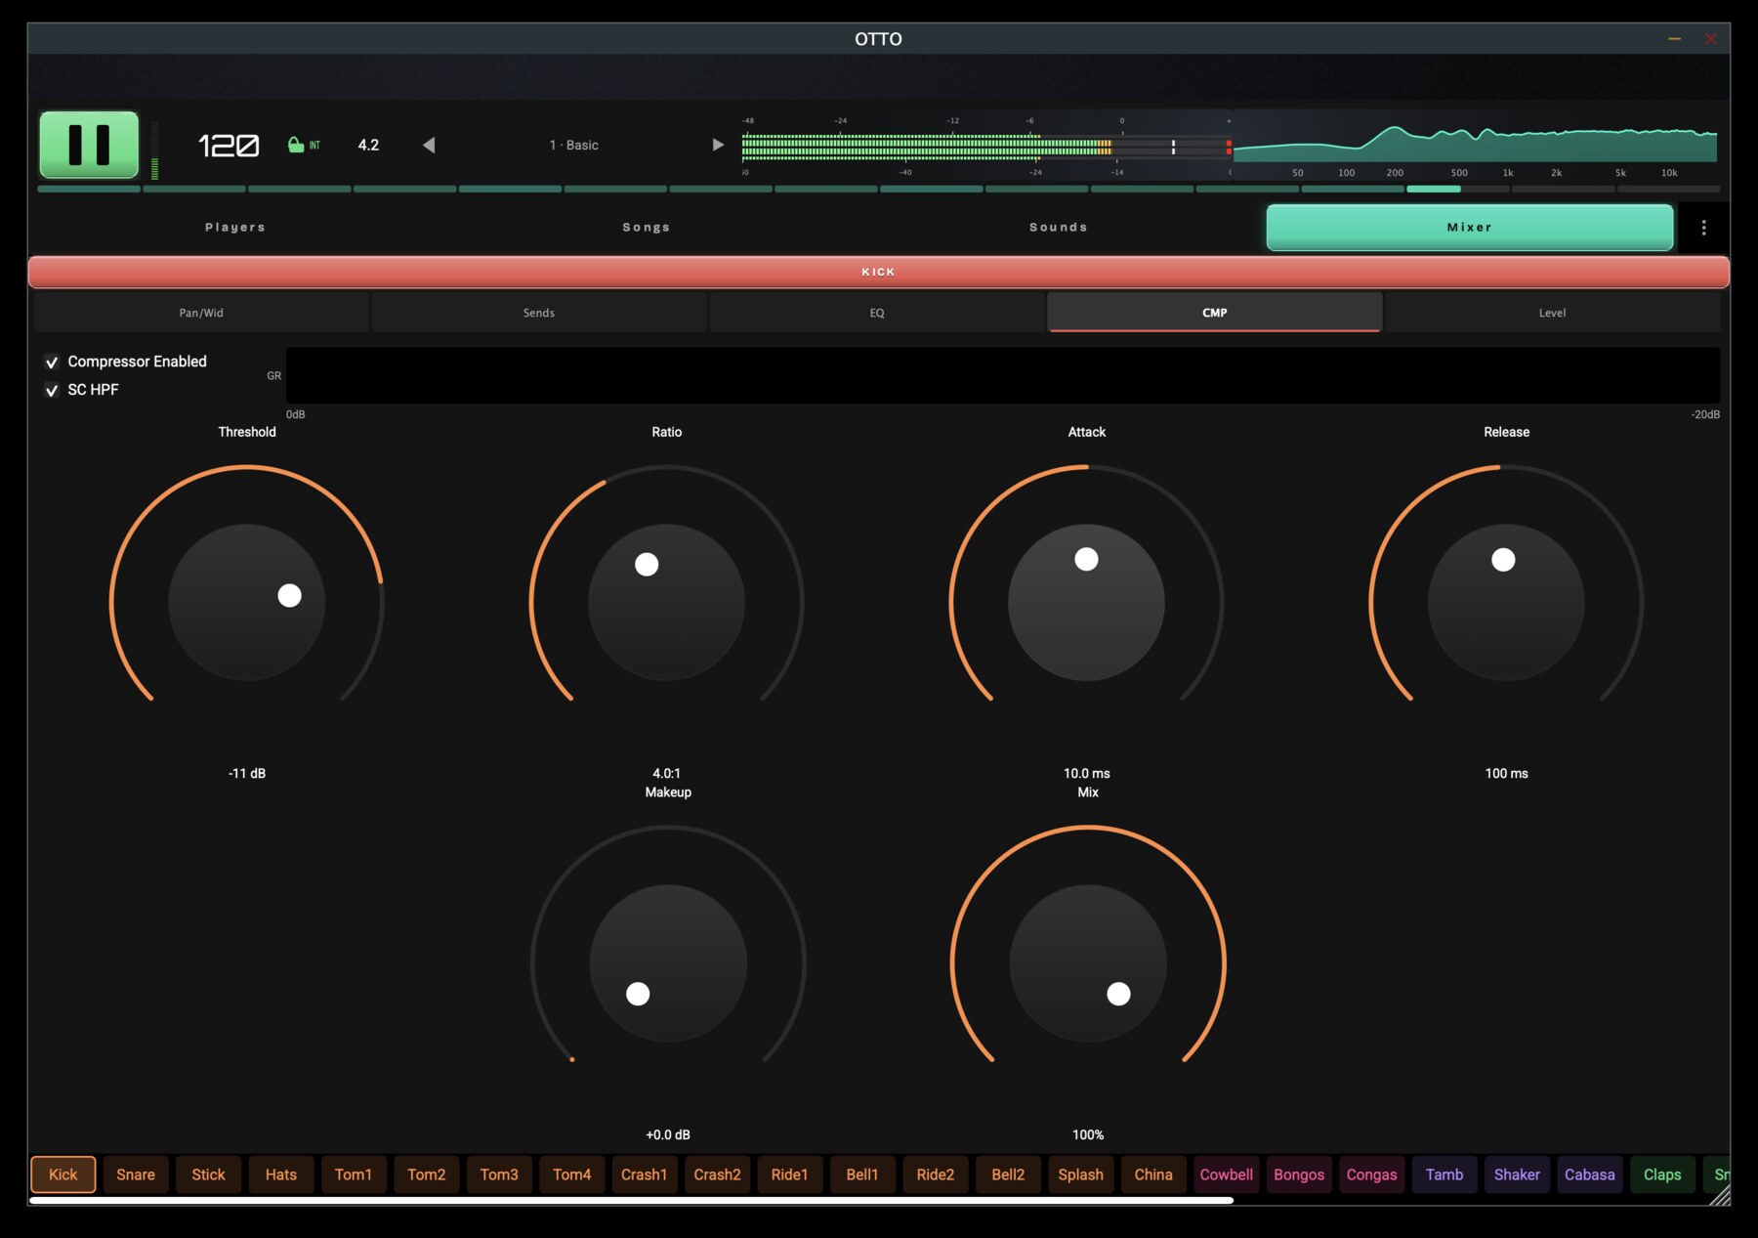The height and width of the screenshot is (1238, 1758).
Task: Switch to the Songs tab
Action: pos(647,227)
